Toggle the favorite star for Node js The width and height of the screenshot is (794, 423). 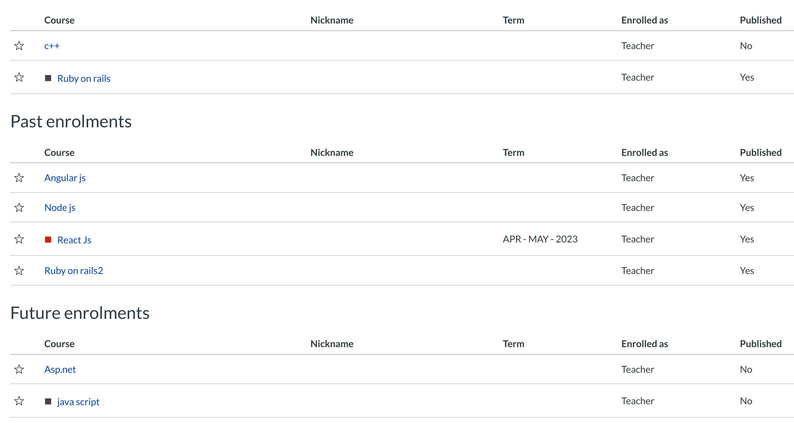point(19,208)
